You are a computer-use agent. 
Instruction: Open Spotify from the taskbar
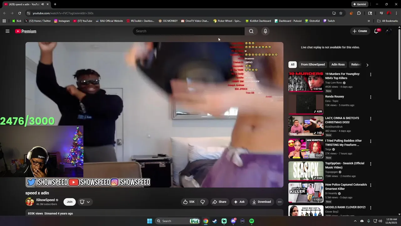tap(252, 221)
